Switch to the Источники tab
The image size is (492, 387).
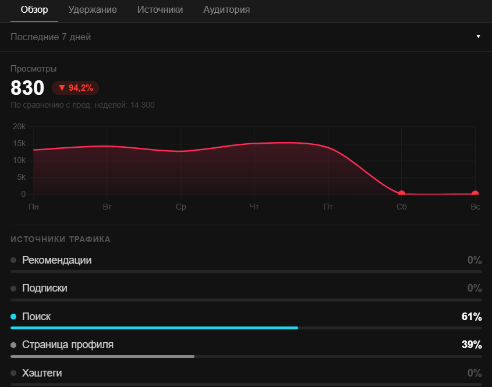point(160,10)
